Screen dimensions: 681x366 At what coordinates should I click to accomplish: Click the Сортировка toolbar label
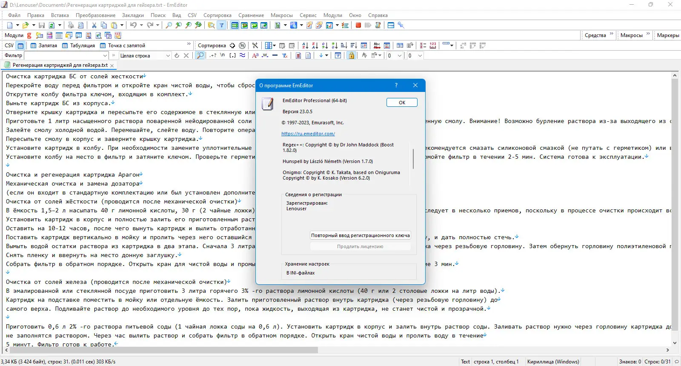[212, 46]
